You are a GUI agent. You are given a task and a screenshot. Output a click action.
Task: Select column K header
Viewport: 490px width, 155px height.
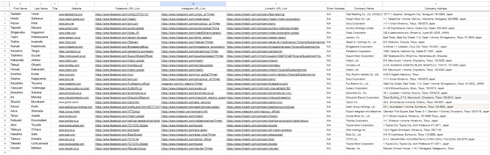point(436,3)
